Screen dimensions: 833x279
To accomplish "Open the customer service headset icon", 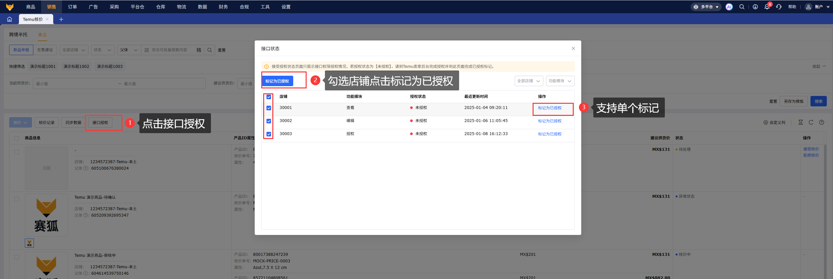I will coord(779,7).
